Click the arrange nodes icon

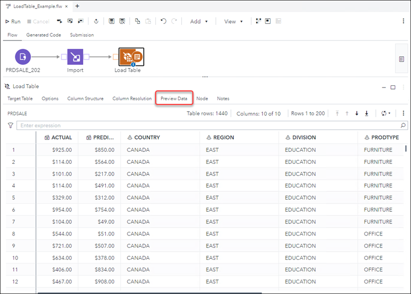click(x=258, y=21)
